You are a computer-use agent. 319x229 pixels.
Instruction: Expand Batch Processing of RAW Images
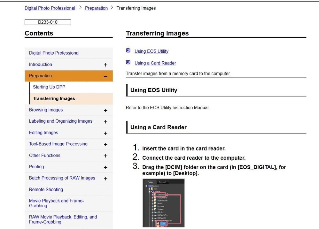(105, 179)
